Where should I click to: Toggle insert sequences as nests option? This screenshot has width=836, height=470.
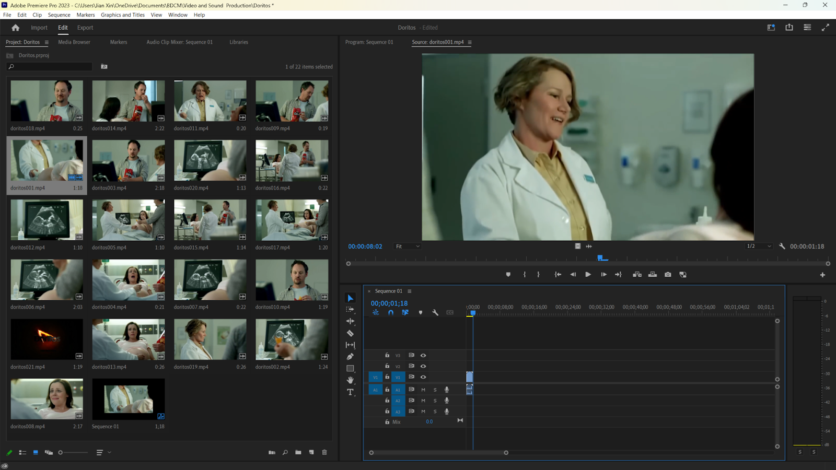(x=376, y=312)
